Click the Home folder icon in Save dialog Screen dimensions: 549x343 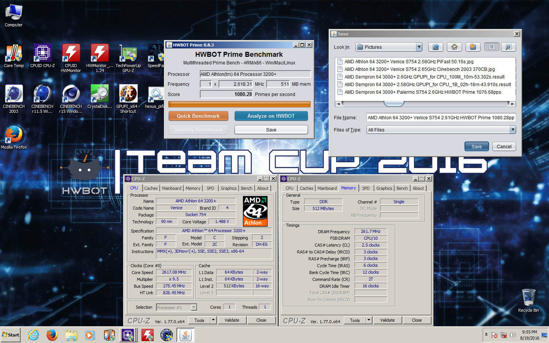click(454, 47)
